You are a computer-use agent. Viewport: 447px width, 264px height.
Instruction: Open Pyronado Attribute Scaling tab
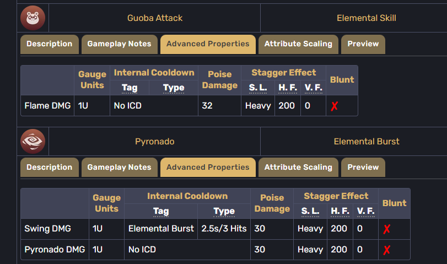[x=298, y=168]
